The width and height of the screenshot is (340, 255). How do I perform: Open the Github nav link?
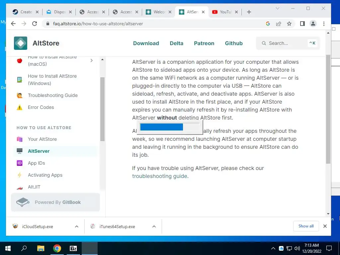[234, 43]
